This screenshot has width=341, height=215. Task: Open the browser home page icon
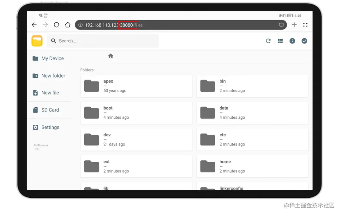pos(68,25)
